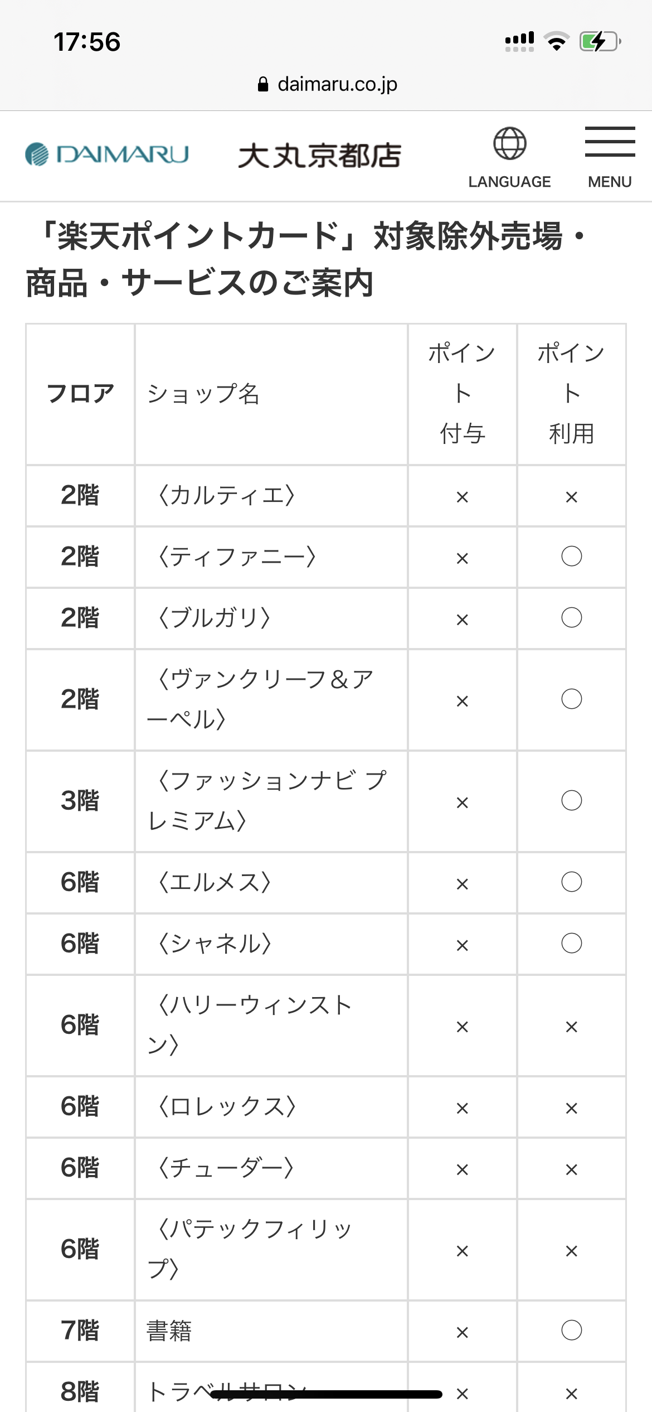Tap the cellular signal bars icon

(x=519, y=41)
